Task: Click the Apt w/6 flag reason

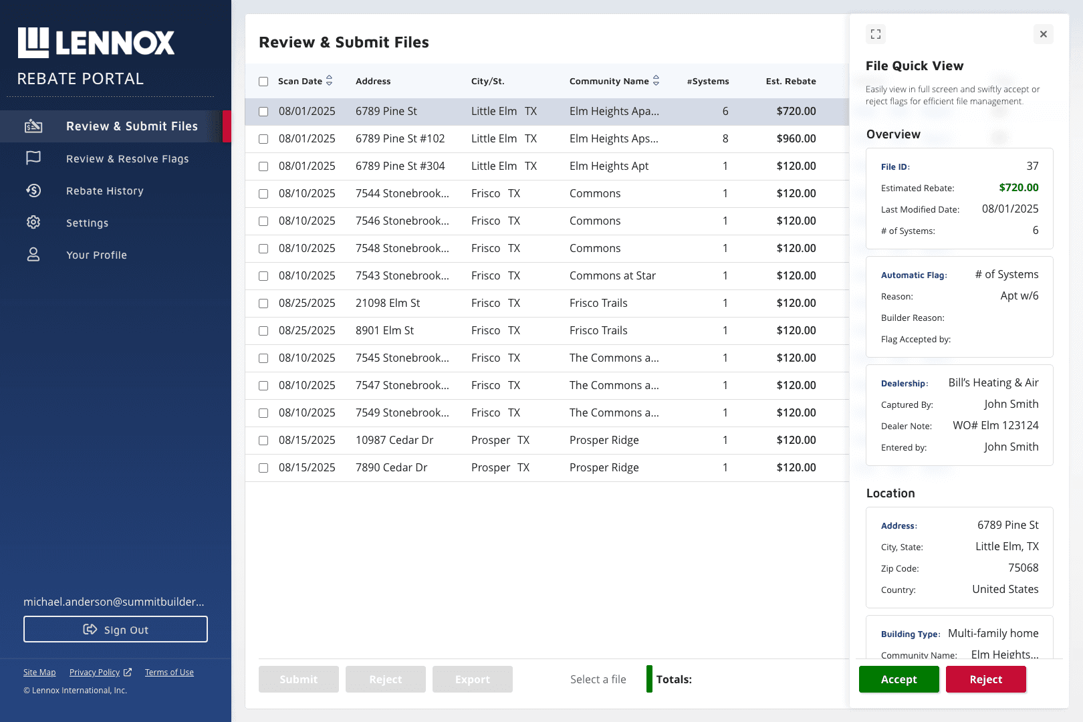Action: (1019, 295)
